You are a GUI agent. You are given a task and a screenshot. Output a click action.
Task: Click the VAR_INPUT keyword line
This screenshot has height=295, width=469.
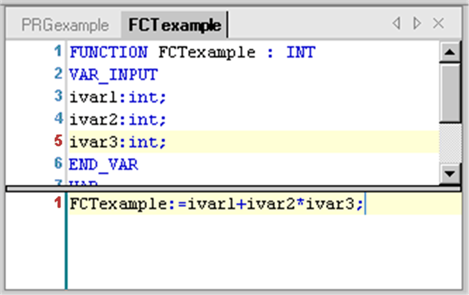[113, 75]
